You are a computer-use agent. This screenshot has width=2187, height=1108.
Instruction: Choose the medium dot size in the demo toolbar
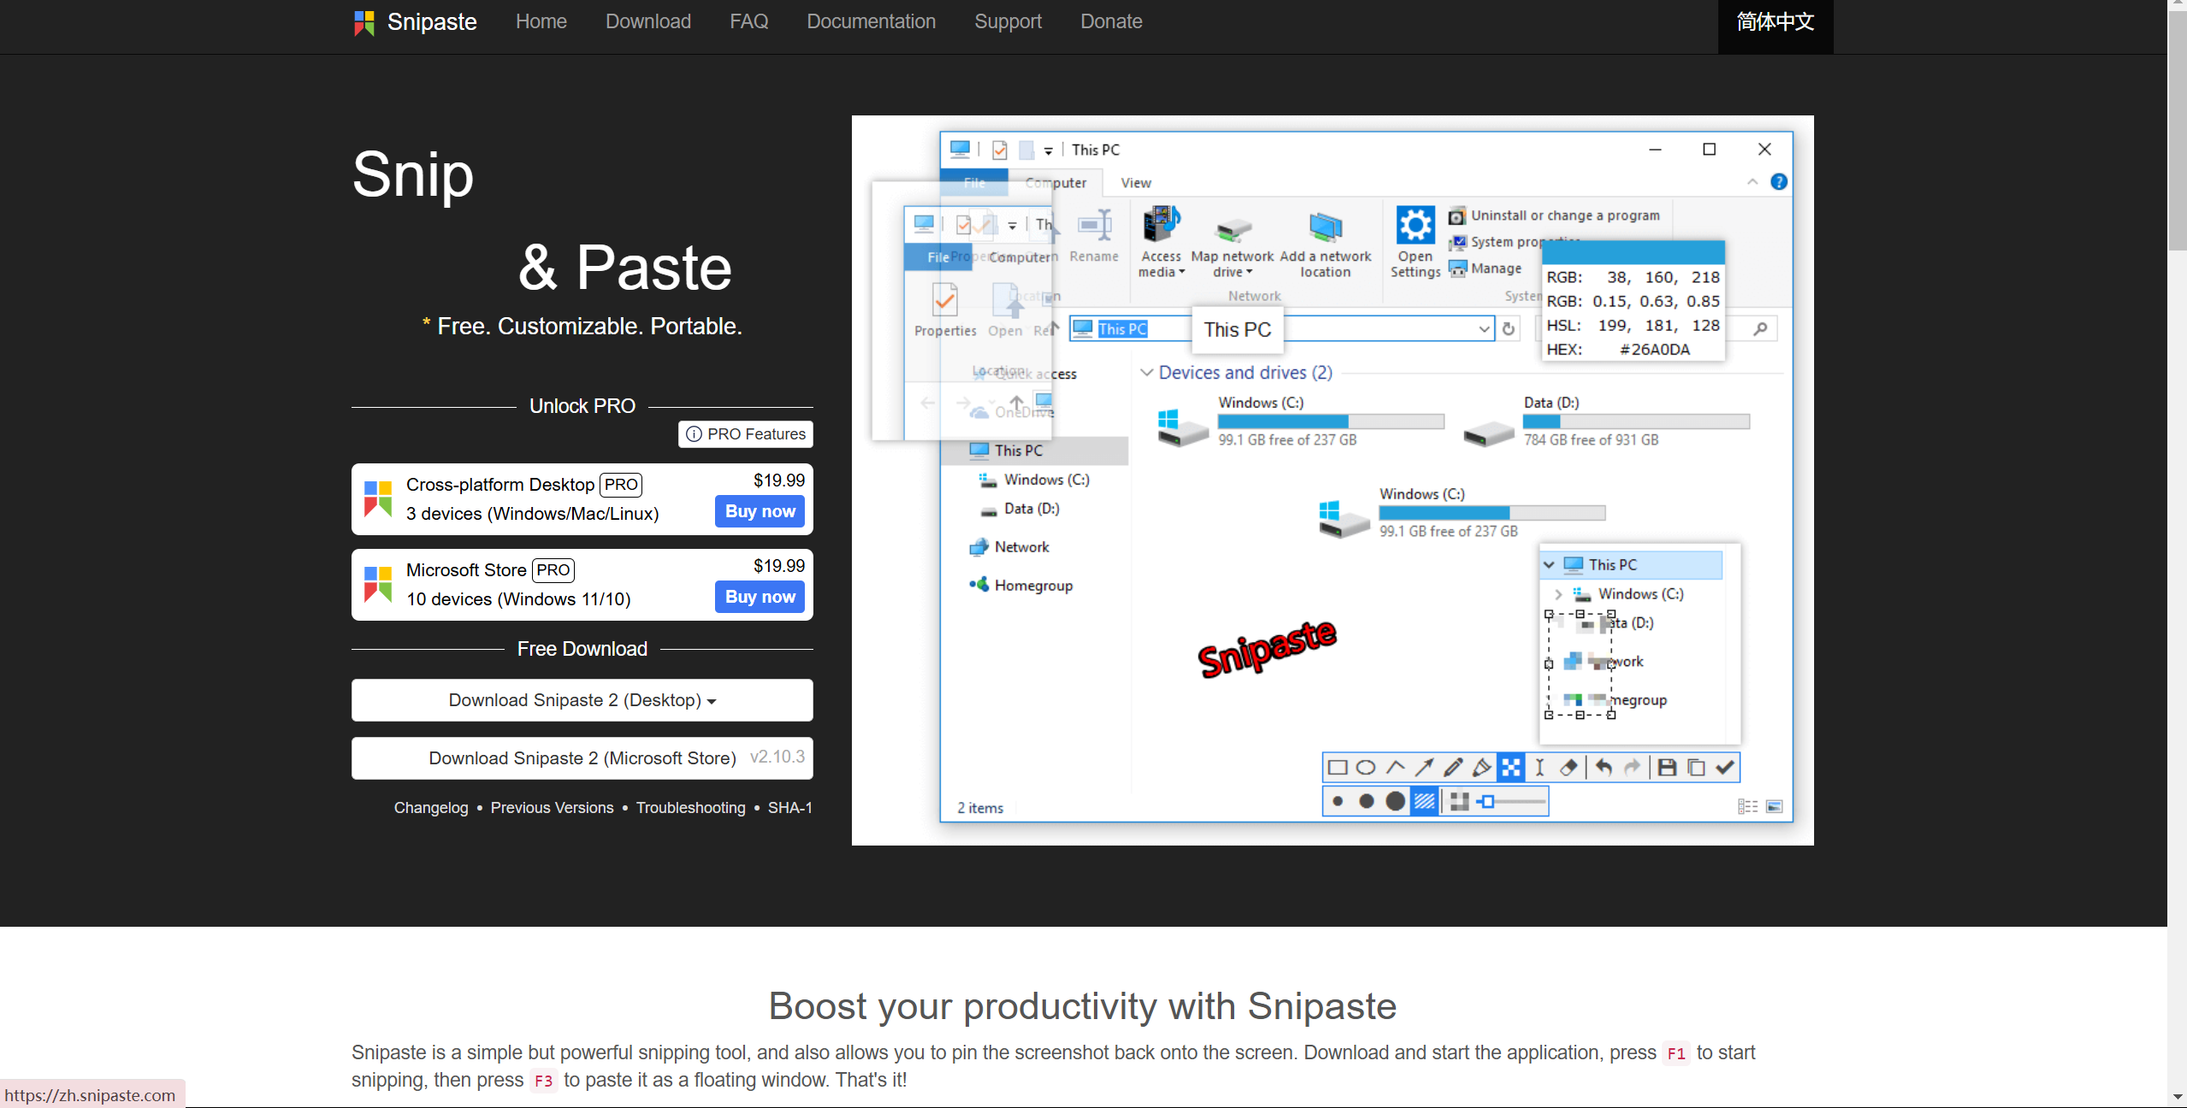click(1366, 802)
